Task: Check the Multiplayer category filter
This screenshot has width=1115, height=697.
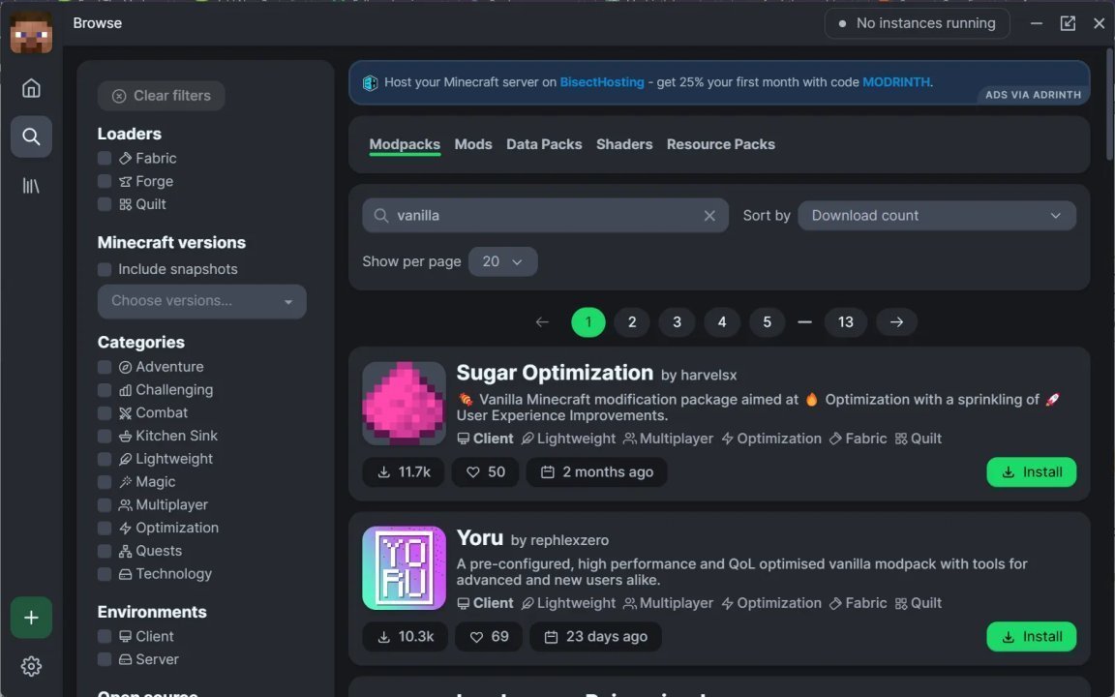Action: 105,505
